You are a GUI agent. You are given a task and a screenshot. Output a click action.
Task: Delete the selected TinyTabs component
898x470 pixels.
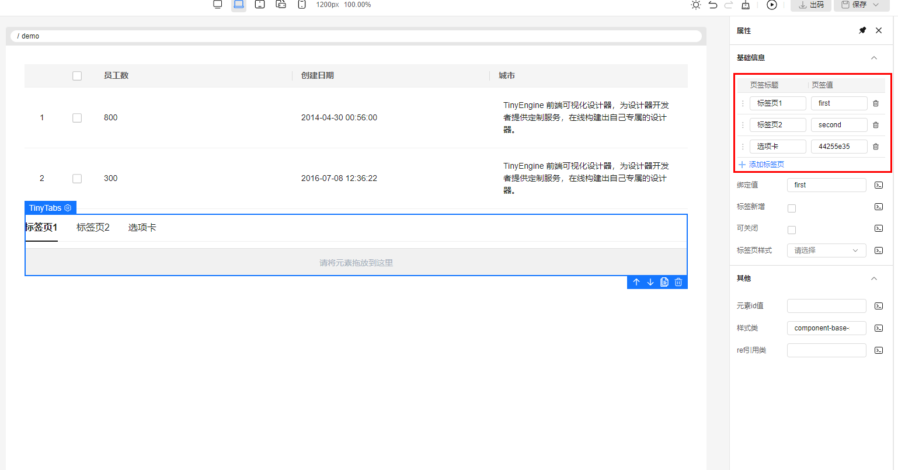point(678,283)
